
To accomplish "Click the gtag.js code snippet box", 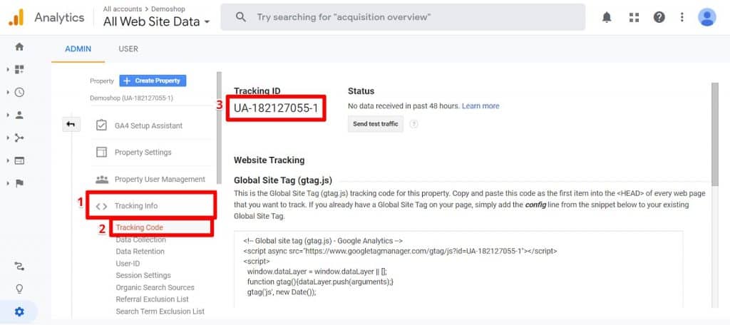I will (x=458, y=269).
